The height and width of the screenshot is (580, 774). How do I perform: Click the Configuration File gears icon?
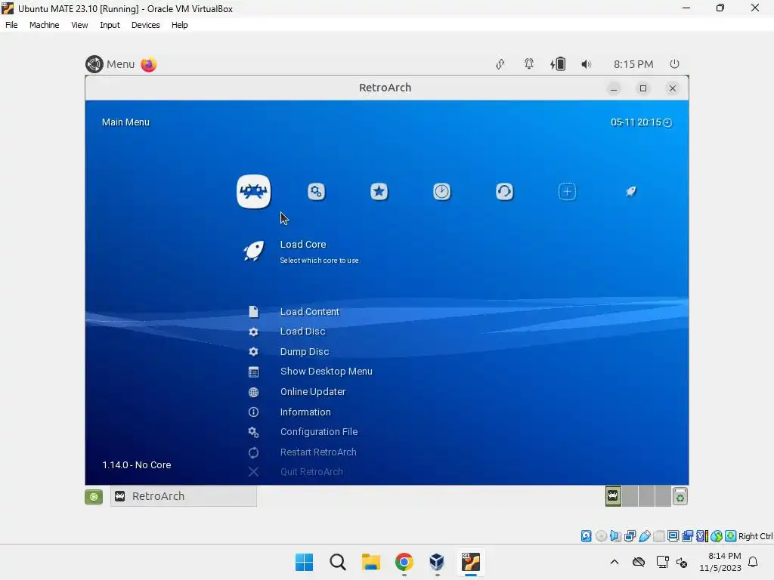click(253, 432)
